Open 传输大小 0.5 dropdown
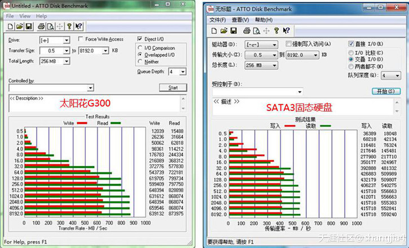 (261, 55)
